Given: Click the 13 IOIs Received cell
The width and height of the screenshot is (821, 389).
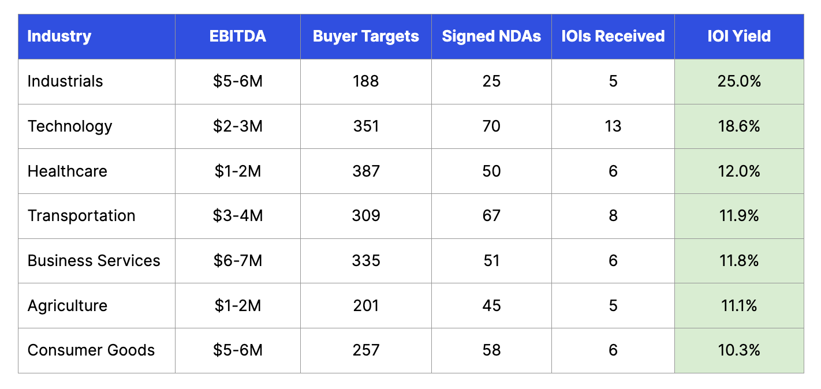Looking at the screenshot, I should point(613,126).
